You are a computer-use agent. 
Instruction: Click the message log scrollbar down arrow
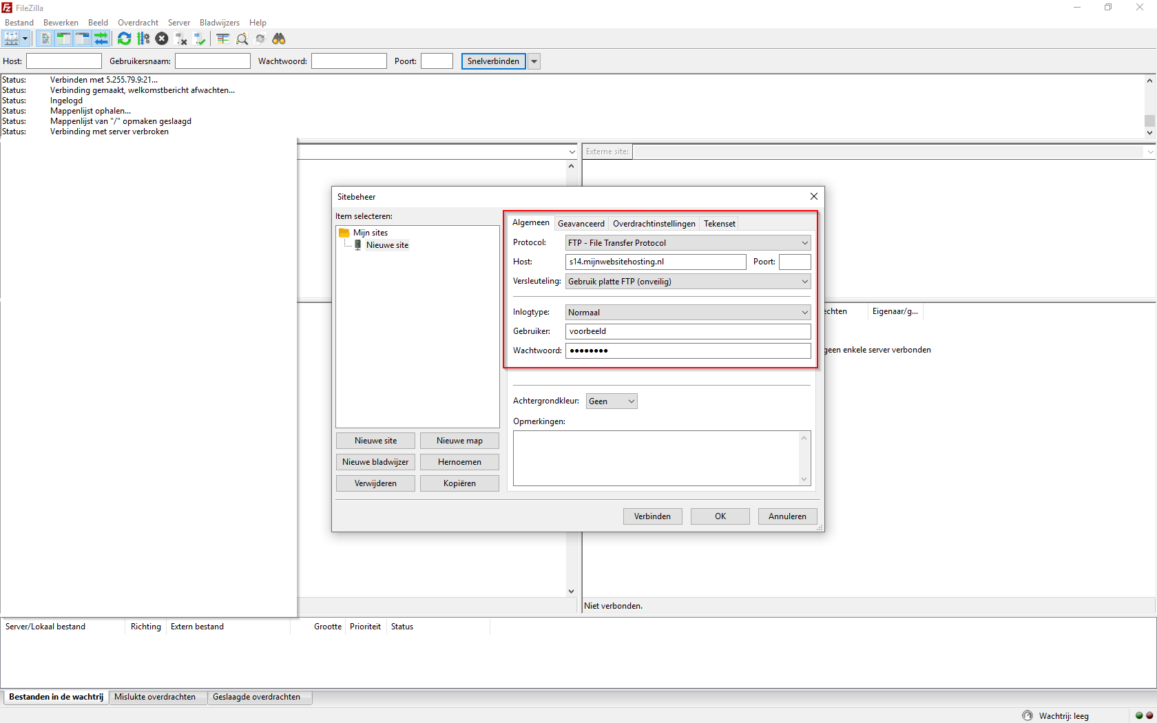tap(1149, 132)
